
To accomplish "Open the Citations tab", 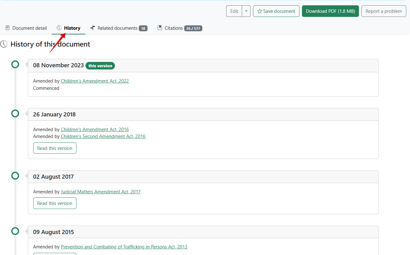I will [174, 28].
